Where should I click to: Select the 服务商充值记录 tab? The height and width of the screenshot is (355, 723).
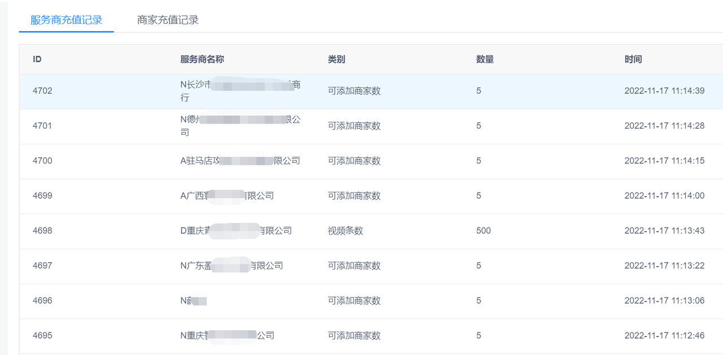(x=66, y=20)
